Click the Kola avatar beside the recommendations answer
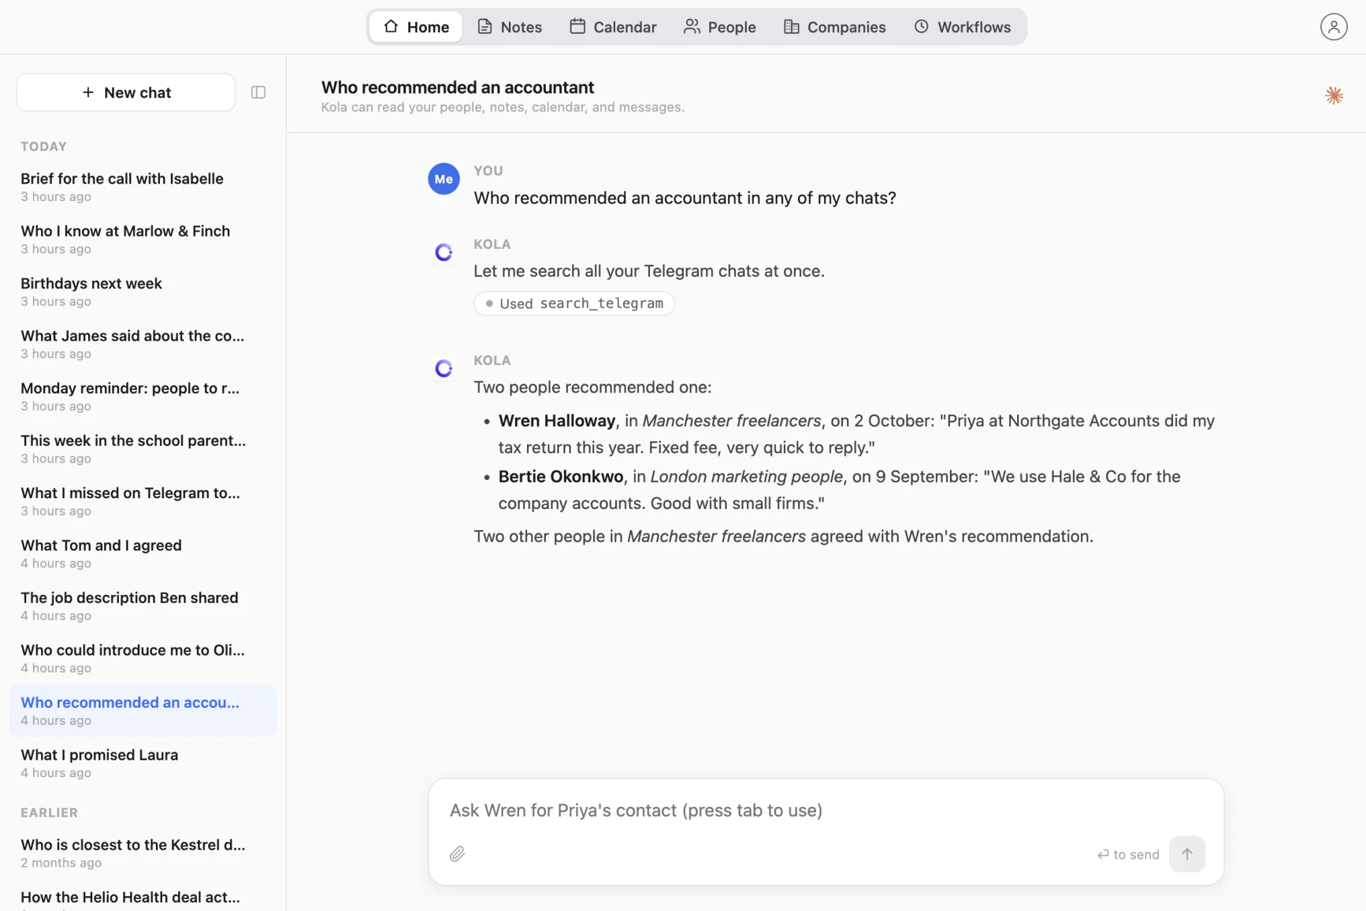 click(x=444, y=368)
